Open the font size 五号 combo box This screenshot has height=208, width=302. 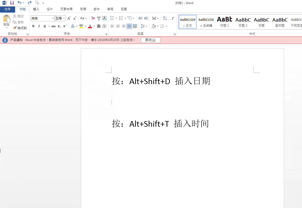click(60, 18)
